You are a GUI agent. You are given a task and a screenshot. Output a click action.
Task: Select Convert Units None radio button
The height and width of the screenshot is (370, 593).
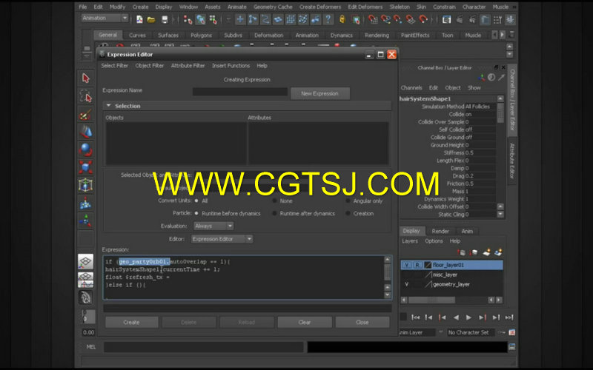point(274,201)
